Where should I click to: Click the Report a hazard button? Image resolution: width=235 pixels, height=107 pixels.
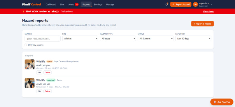tap(202, 24)
